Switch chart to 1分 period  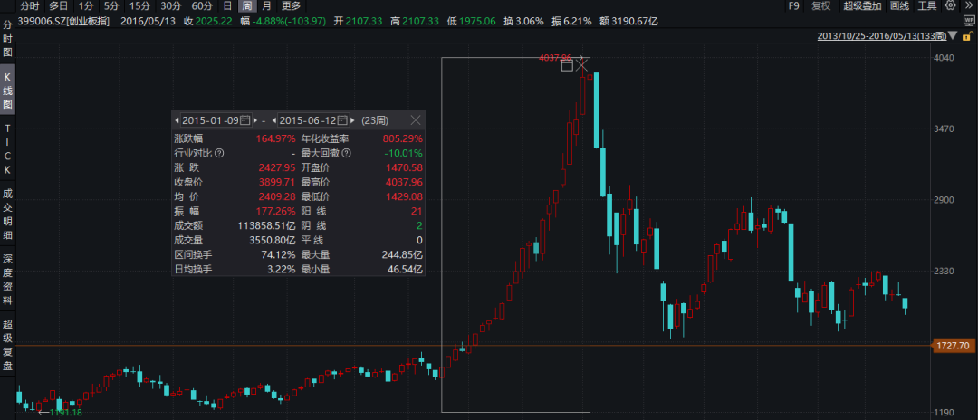pyautogui.click(x=86, y=6)
